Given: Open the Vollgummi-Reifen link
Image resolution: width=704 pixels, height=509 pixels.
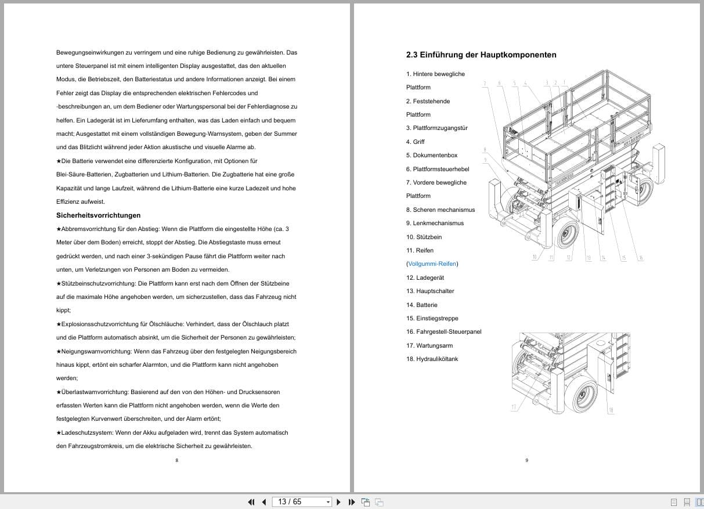Looking at the screenshot, I should click(x=432, y=263).
